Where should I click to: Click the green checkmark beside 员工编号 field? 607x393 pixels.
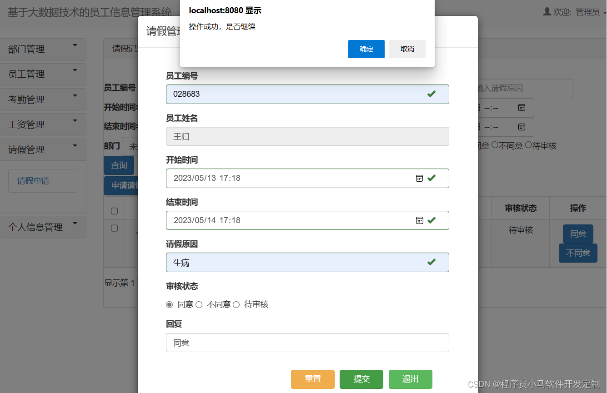431,95
